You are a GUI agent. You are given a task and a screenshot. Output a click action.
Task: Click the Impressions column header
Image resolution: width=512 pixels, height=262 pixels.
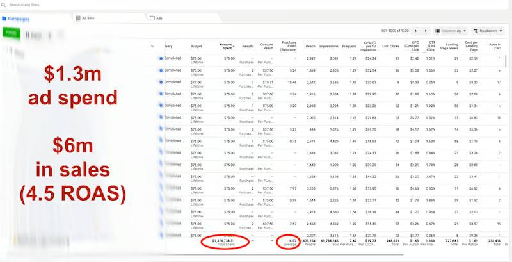click(x=328, y=46)
